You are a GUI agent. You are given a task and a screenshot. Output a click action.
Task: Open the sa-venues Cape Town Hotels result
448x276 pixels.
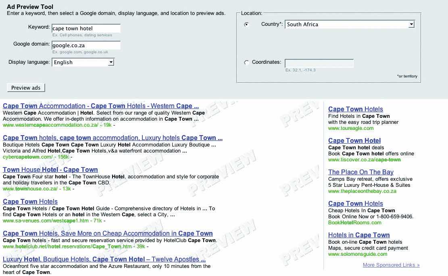click(x=30, y=202)
